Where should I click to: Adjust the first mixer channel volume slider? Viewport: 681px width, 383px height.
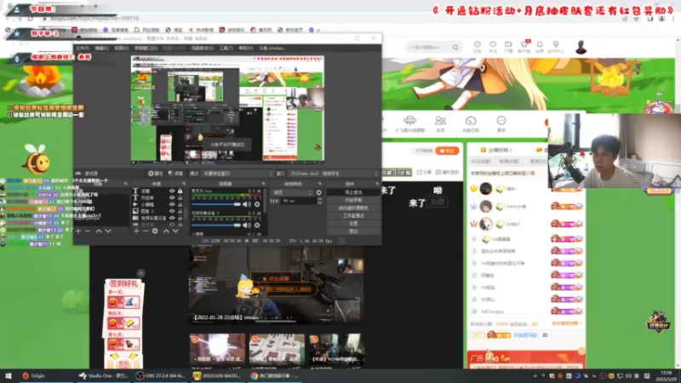point(216,204)
